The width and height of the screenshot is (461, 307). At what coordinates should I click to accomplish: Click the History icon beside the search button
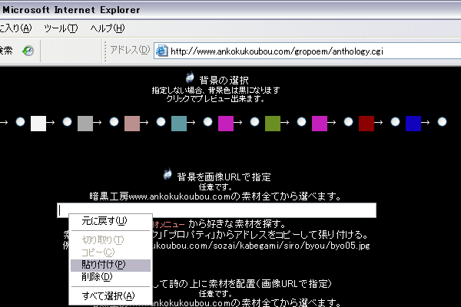[28, 51]
